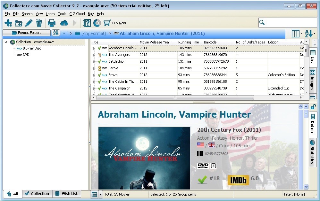This screenshot has height=201, width=320.
Task: Add a new movie via plus icon
Action: click(8, 23)
